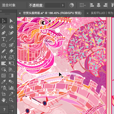Select the Reflect tool
Screen dimensions: 114x114
(4, 57)
